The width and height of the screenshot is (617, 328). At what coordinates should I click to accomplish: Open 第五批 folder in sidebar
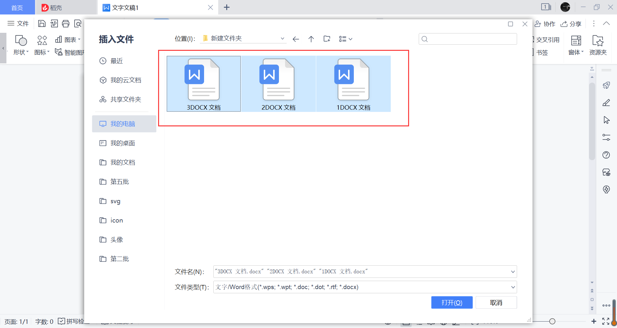click(x=124, y=182)
